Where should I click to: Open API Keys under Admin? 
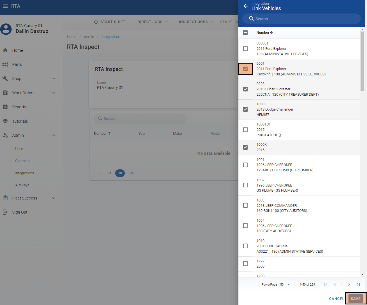pyautogui.click(x=22, y=185)
